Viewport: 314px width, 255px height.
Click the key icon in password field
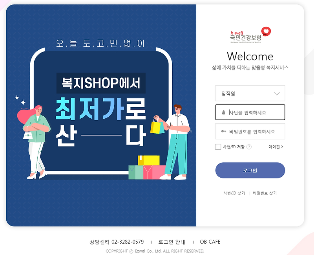(x=223, y=131)
